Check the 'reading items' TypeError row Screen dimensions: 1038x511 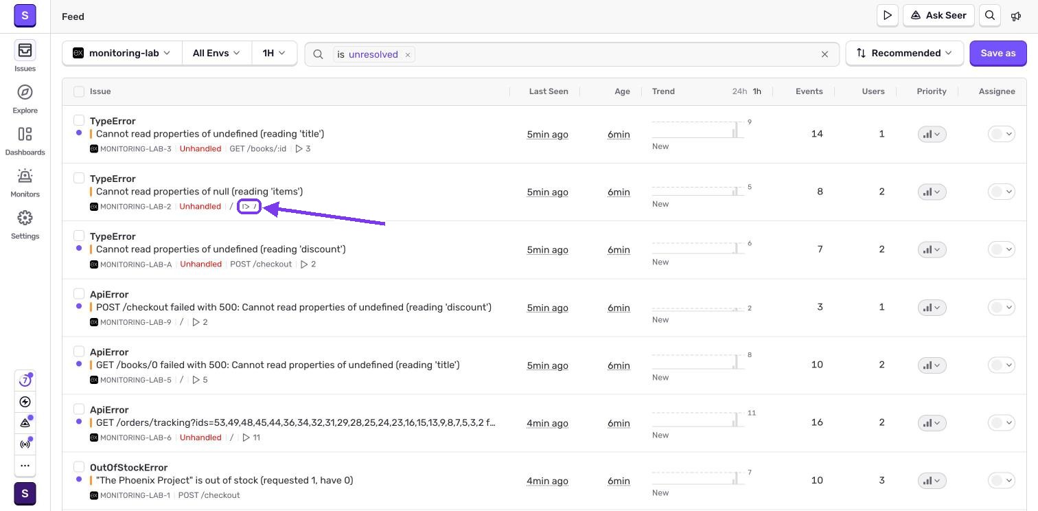79,178
